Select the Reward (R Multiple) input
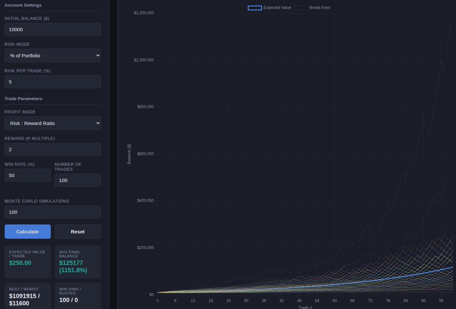456x309 pixels. (52, 149)
